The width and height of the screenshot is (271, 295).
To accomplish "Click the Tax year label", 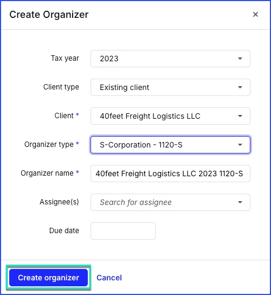I will tap(65, 59).
